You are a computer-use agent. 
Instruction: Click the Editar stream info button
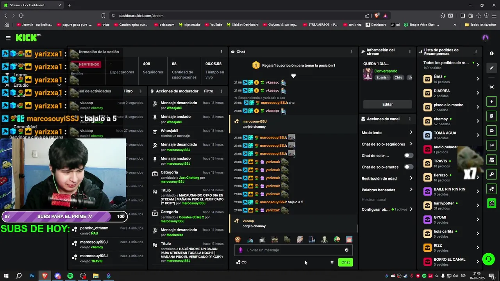[387, 104]
